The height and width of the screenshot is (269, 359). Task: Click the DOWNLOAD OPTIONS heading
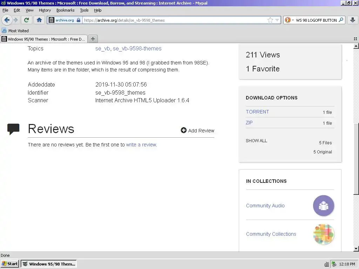(272, 98)
